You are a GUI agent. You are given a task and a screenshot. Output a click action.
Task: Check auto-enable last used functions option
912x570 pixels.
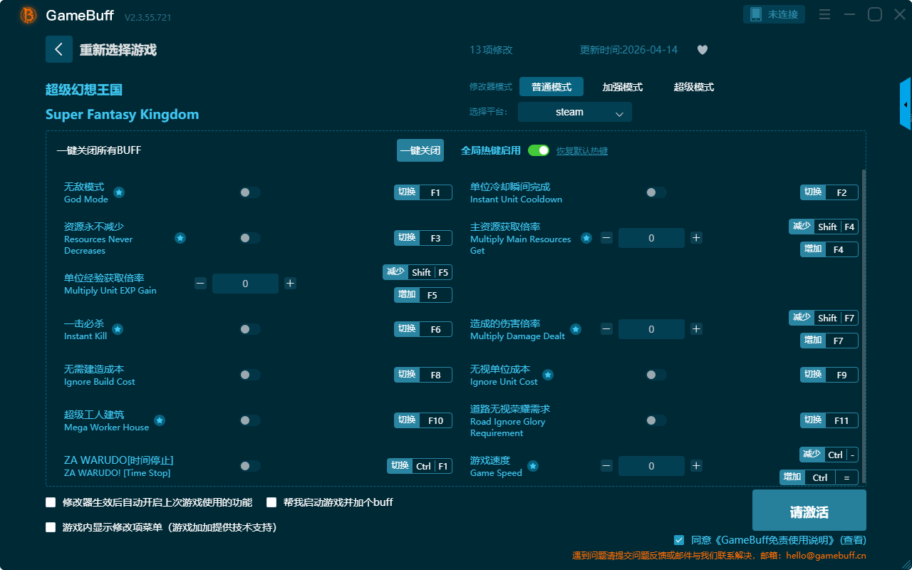pyautogui.click(x=51, y=502)
